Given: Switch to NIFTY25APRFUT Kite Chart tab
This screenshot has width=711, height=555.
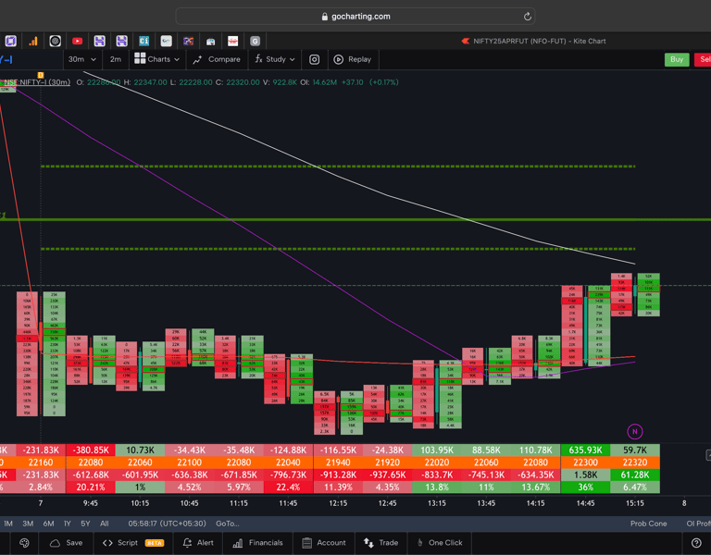Looking at the screenshot, I should pos(533,42).
